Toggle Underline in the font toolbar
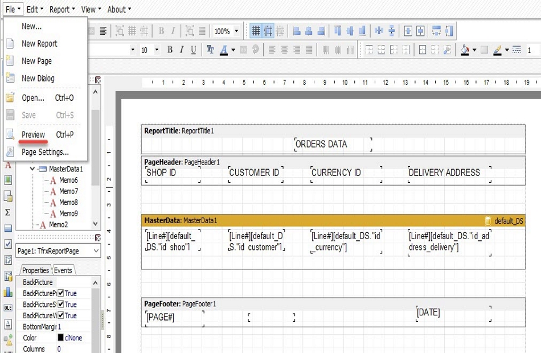Image resolution: width=541 pixels, height=353 pixels. click(x=194, y=50)
